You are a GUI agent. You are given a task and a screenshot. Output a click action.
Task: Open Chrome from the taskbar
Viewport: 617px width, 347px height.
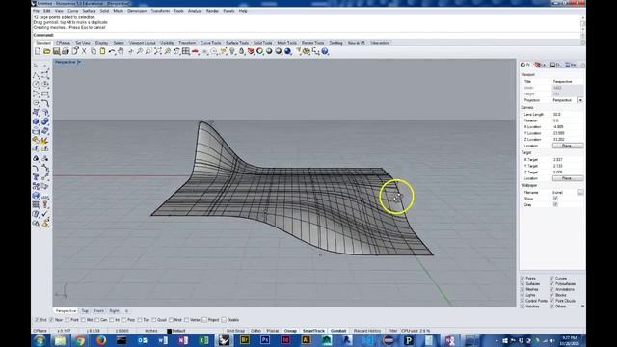click(x=80, y=340)
